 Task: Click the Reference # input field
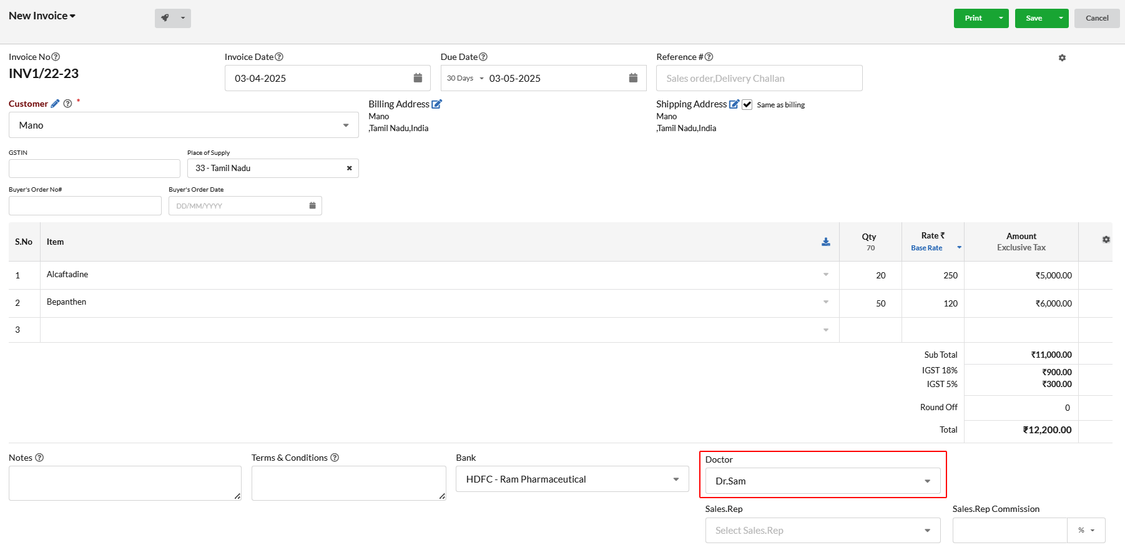coord(759,78)
